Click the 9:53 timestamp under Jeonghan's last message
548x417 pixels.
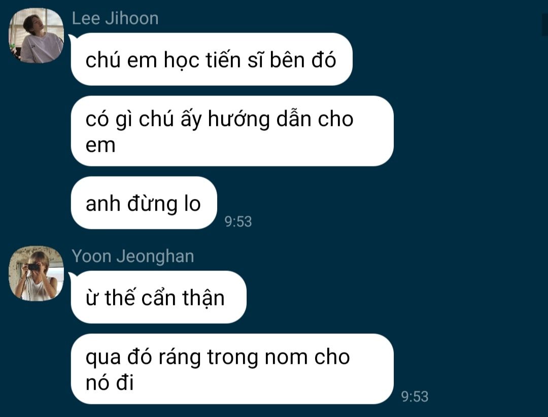pos(415,397)
